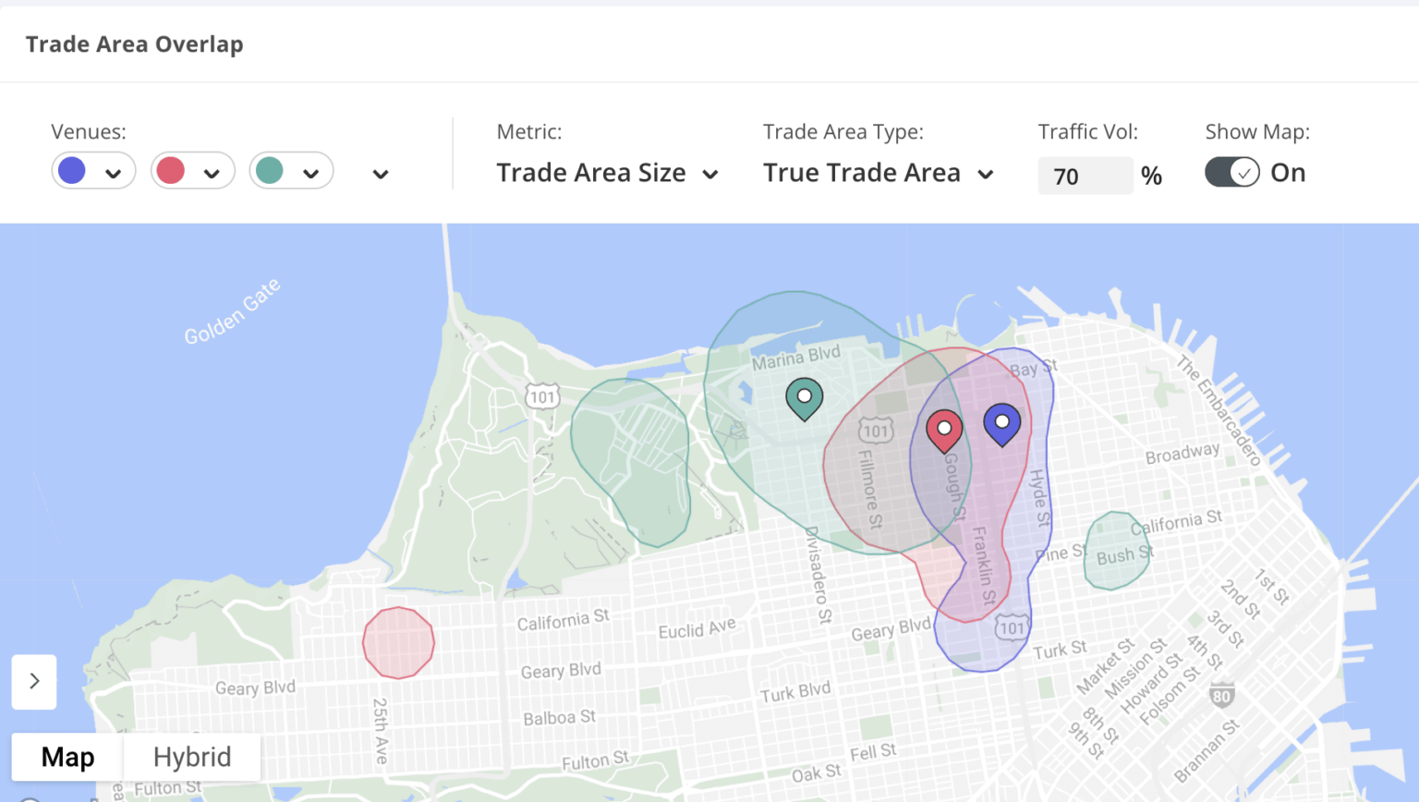Click the teal trade area near Bush St
This screenshot has height=802, width=1419.
point(1116,553)
